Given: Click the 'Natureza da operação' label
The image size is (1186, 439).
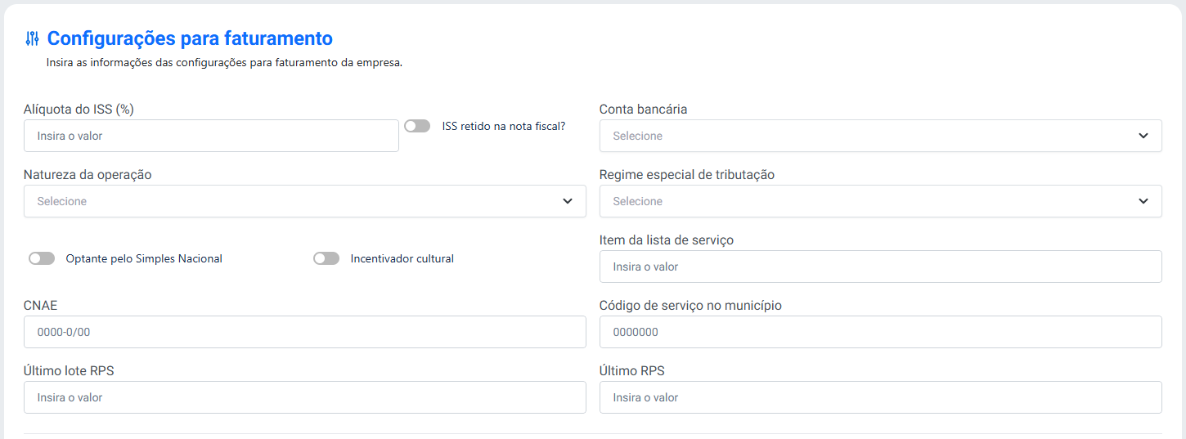Looking at the screenshot, I should pyautogui.click(x=88, y=174).
